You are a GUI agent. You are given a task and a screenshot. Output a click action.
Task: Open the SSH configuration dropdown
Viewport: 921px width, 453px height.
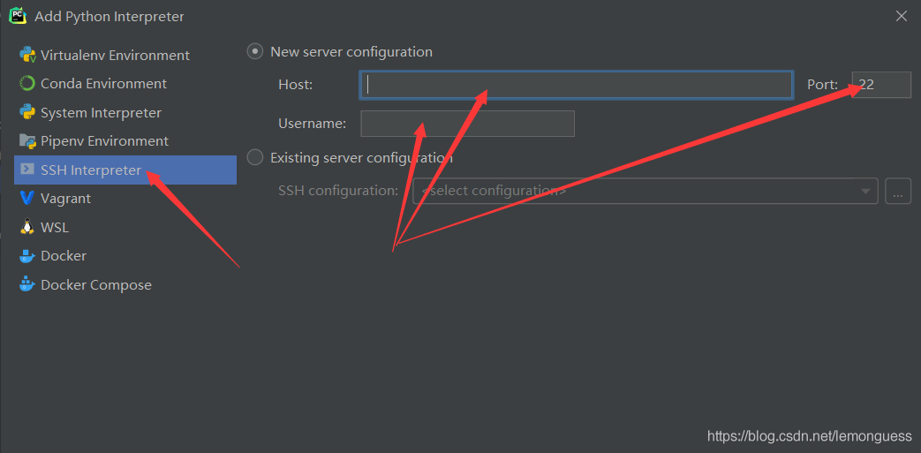pos(636,191)
